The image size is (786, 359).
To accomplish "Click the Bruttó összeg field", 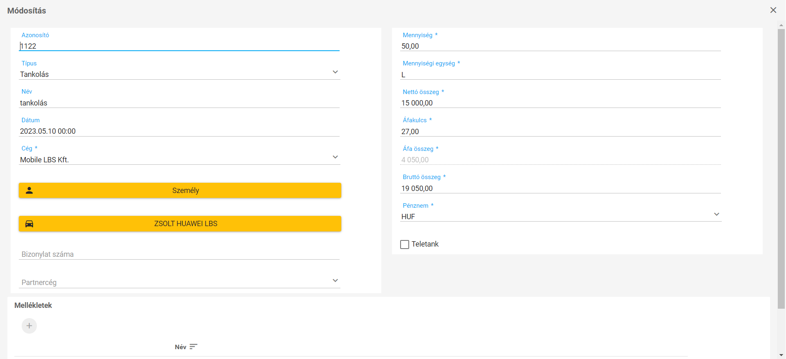I will [560, 188].
